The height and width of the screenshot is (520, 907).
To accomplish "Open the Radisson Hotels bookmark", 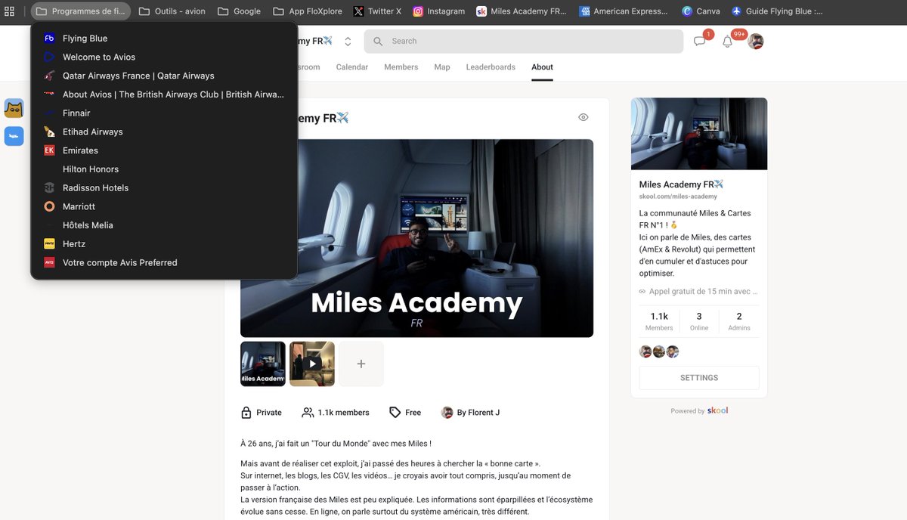I will click(163, 187).
